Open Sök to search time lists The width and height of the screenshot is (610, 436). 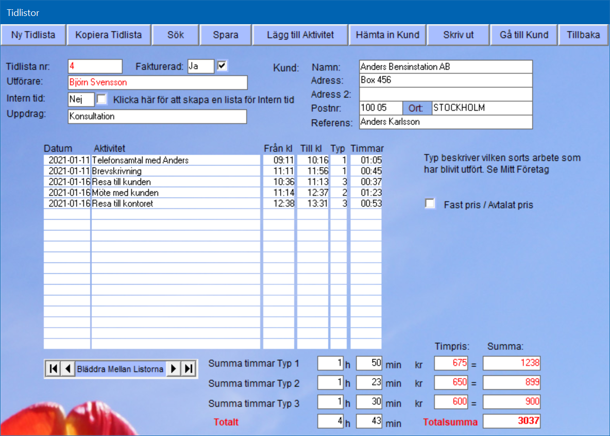[x=175, y=35]
